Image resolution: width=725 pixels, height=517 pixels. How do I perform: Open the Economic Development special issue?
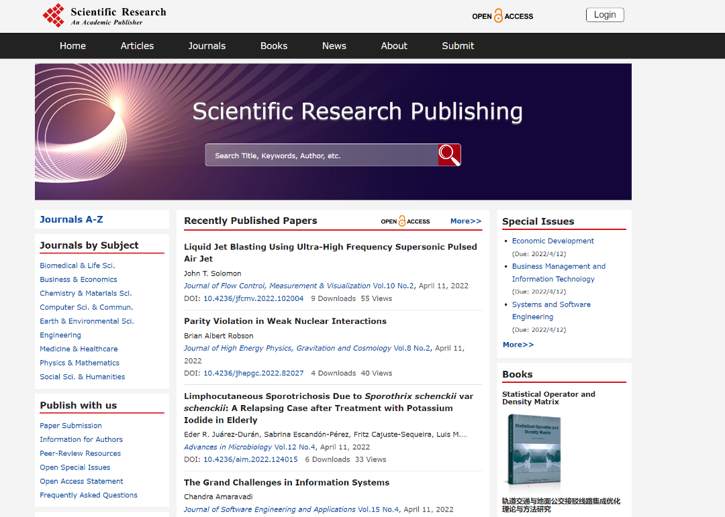tap(552, 241)
